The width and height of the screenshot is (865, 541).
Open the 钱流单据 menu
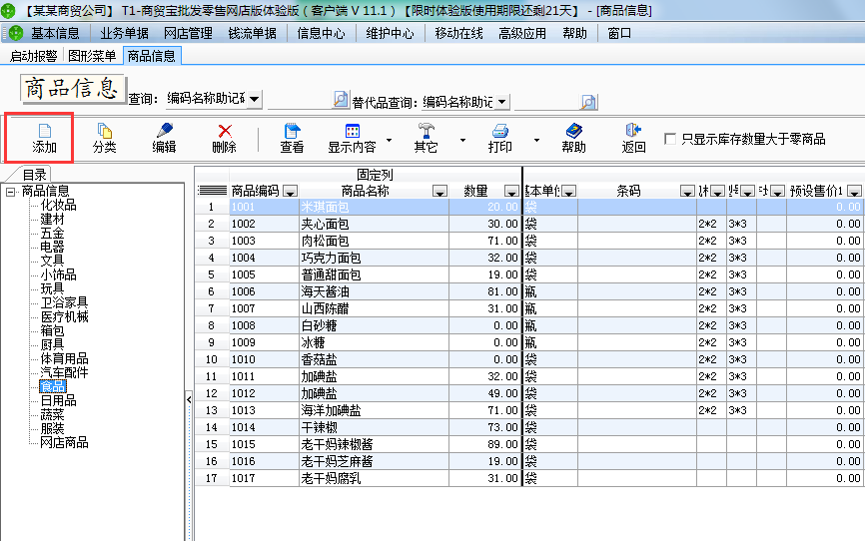tap(253, 34)
